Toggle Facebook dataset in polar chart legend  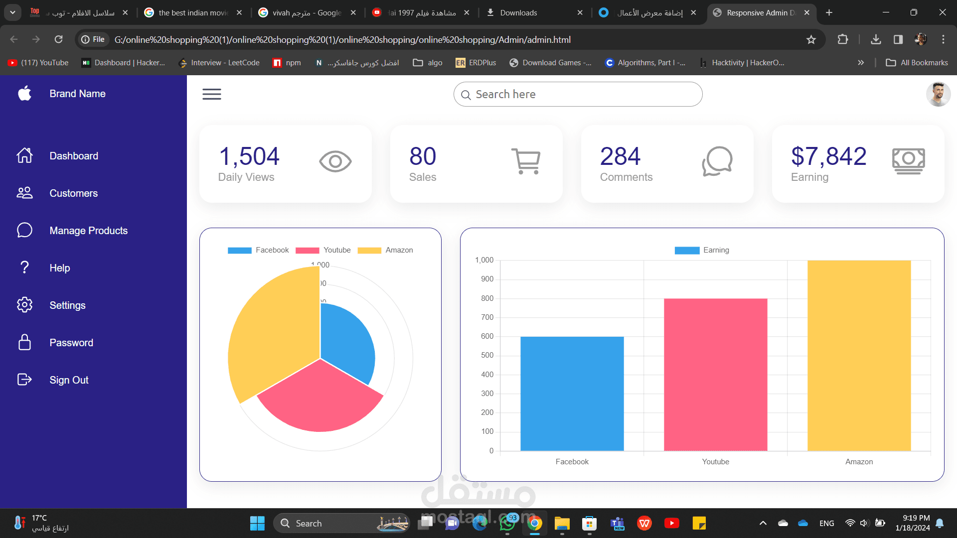(x=258, y=250)
